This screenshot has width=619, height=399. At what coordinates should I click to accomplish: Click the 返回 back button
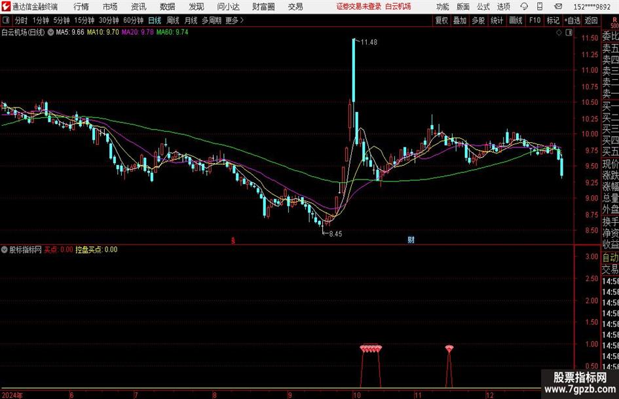tap(591, 20)
